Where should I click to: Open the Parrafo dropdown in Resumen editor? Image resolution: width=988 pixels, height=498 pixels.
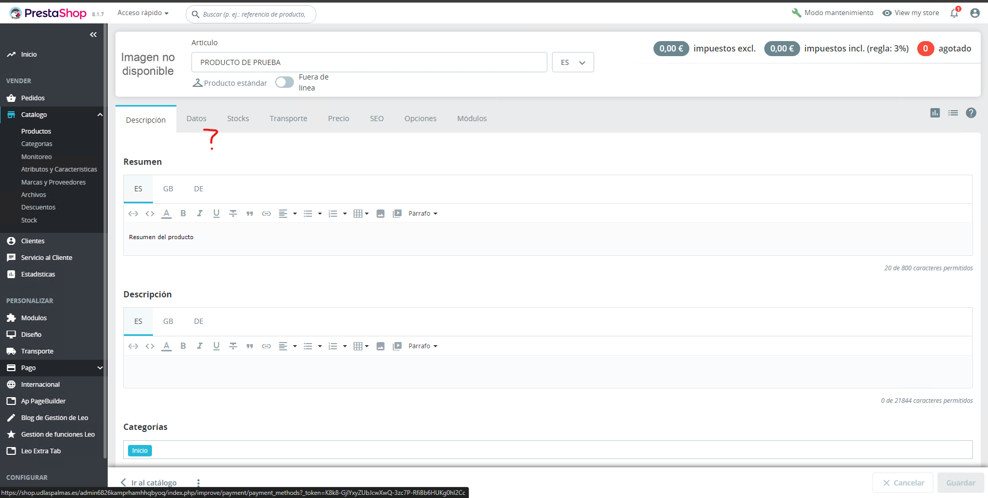tap(423, 213)
